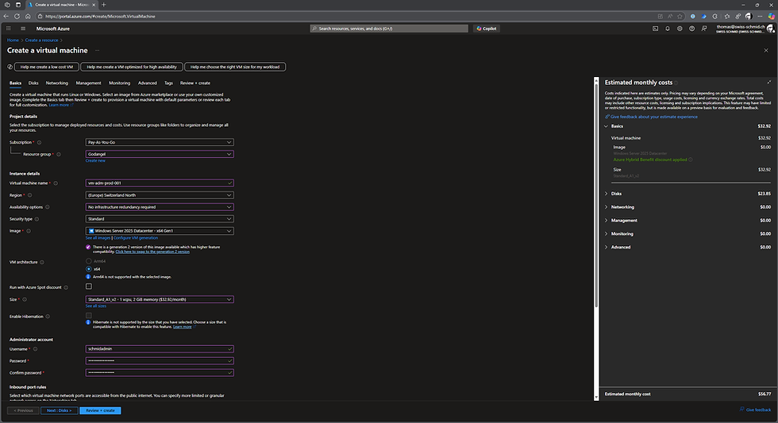Open the Security type dropdown
Screen dimensions: 778x423
(x=160, y=219)
